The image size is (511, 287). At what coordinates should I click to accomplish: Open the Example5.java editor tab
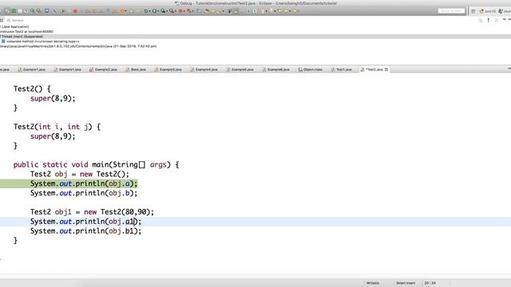(240, 69)
